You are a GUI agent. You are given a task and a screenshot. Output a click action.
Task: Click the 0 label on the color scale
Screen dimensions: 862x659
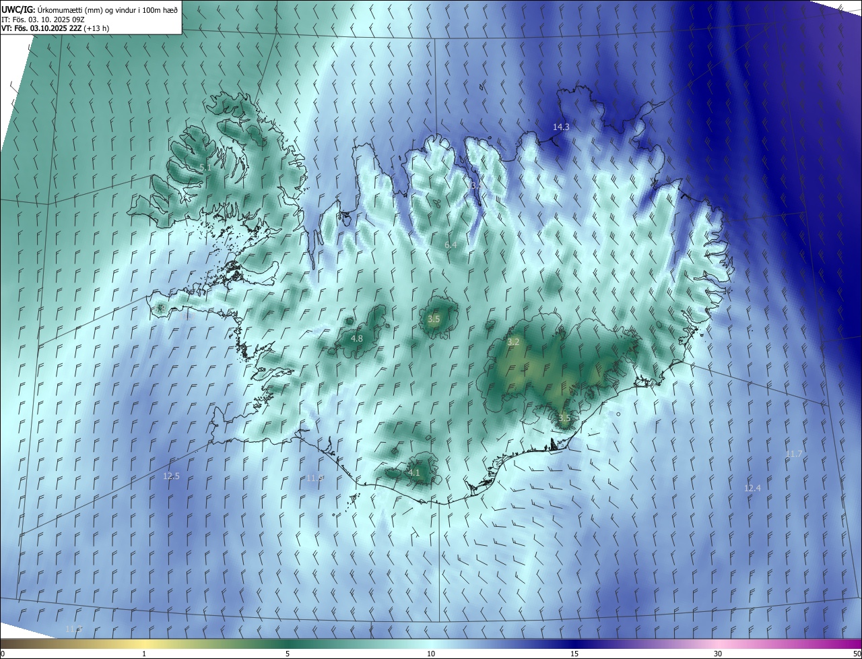click(x=3, y=654)
